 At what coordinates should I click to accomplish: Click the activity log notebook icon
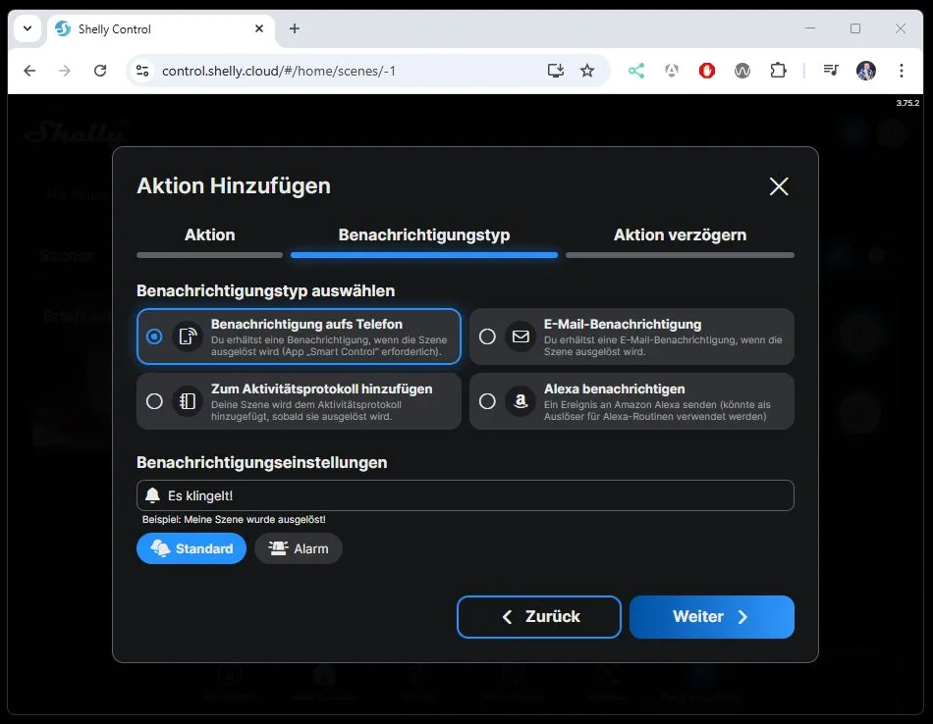(x=187, y=400)
